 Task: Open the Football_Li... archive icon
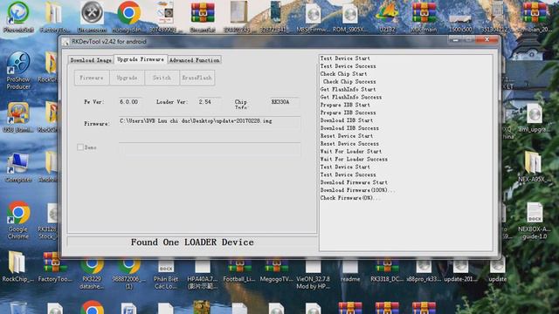(x=239, y=270)
